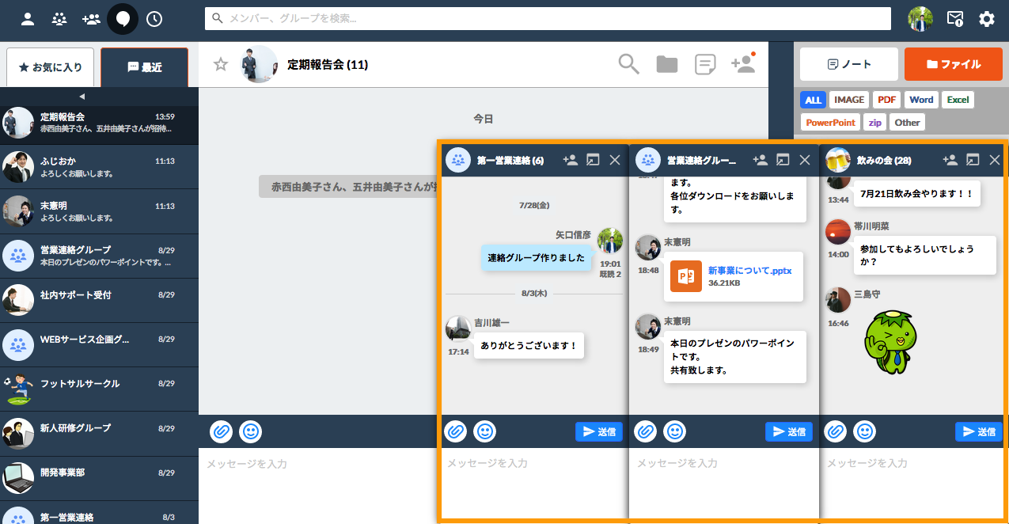This screenshot has height=524, width=1009.
Task: Select the PDF file filter
Action: [x=887, y=100]
